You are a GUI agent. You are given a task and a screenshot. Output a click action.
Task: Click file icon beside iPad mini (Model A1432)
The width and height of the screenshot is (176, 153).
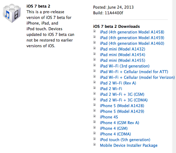tap(94, 48)
